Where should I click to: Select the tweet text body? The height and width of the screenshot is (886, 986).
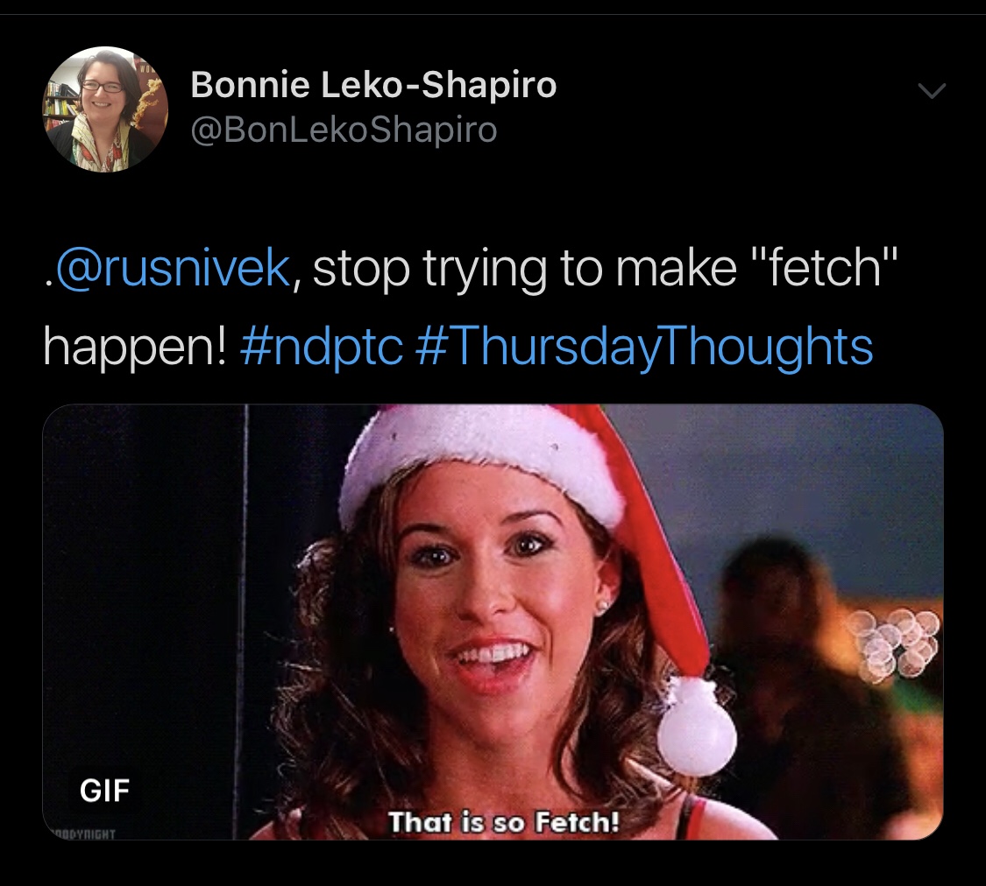click(469, 307)
